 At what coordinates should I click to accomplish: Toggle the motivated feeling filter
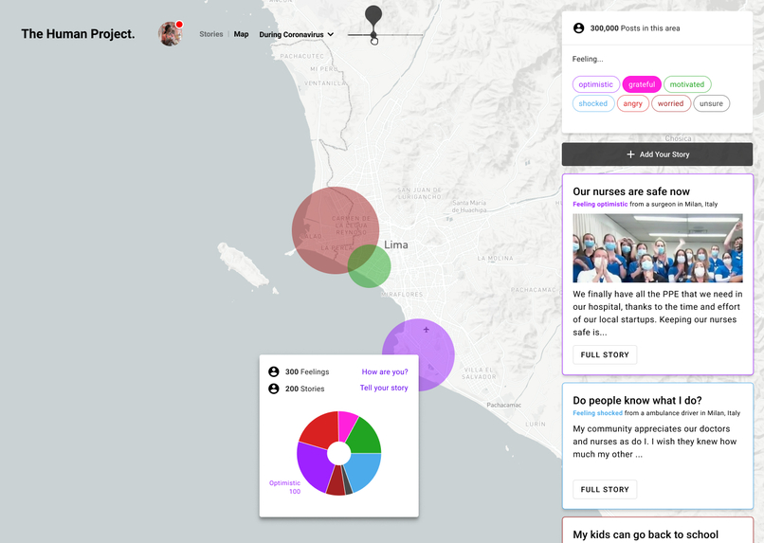point(687,84)
